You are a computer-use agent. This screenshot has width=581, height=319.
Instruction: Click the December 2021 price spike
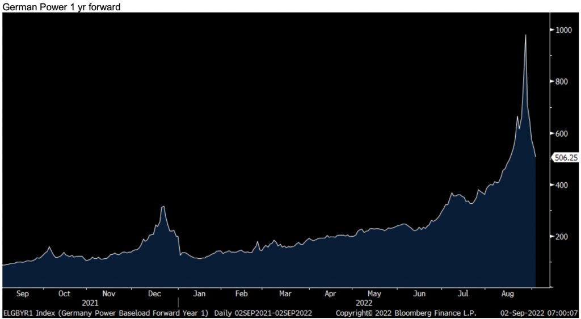[x=163, y=207]
